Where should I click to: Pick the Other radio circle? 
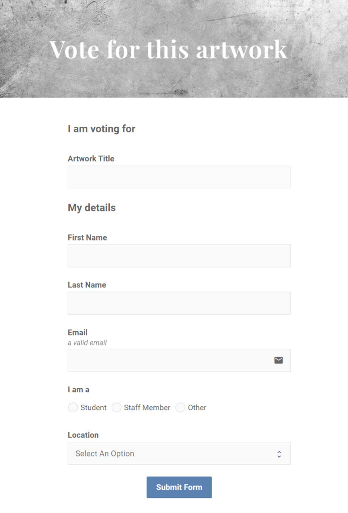click(x=180, y=407)
